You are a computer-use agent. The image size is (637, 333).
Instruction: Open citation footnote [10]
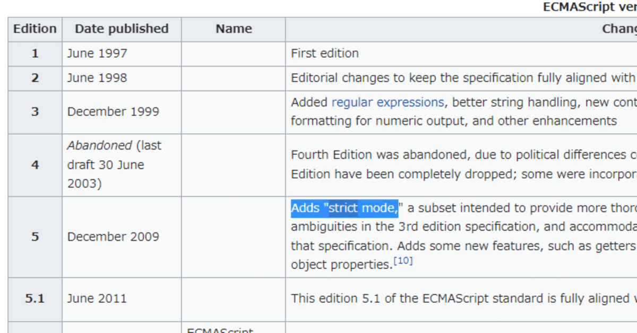[402, 261]
